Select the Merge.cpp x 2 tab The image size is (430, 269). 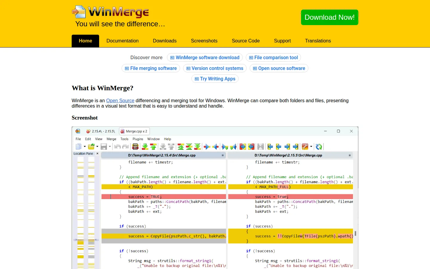click(x=134, y=131)
